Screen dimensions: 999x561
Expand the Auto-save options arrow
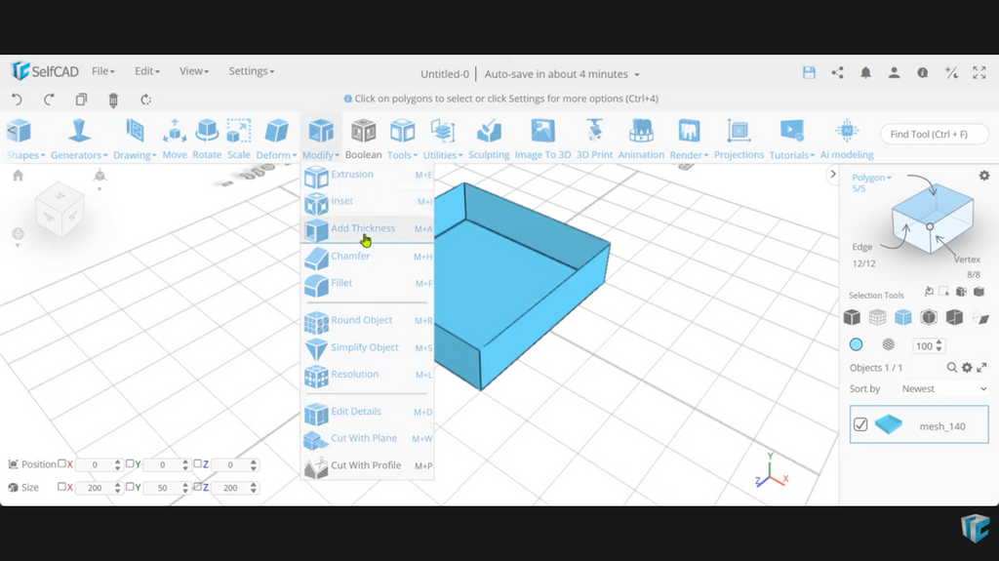(x=636, y=74)
